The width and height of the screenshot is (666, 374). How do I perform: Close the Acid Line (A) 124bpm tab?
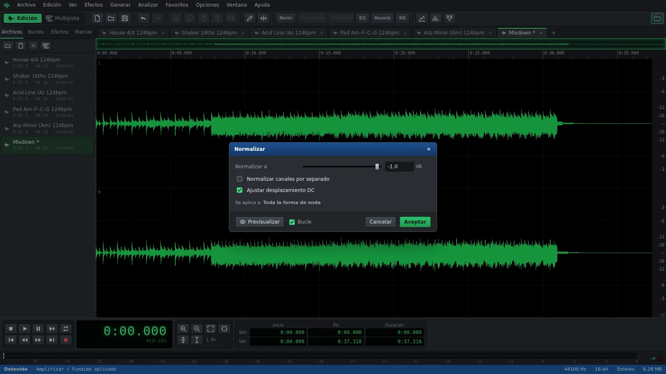pos(321,33)
